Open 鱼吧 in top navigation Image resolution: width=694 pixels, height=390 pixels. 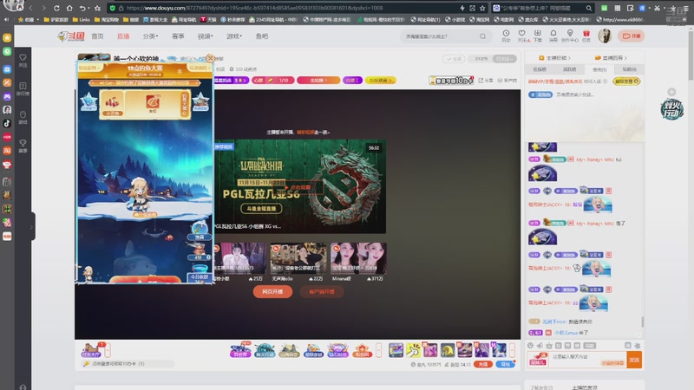tap(262, 36)
